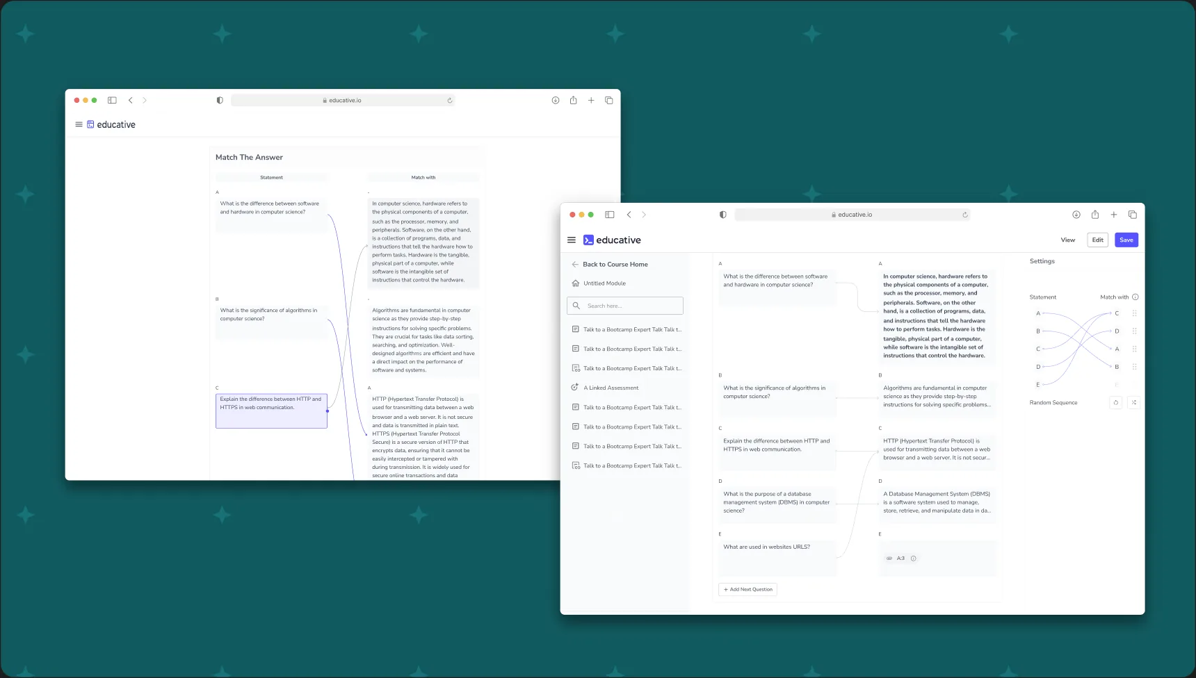The image size is (1196, 678).
Task: Save the match-the-answer widget
Action: coord(1126,240)
